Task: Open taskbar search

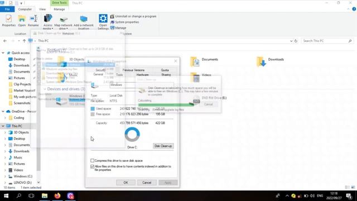Action: [19, 196]
